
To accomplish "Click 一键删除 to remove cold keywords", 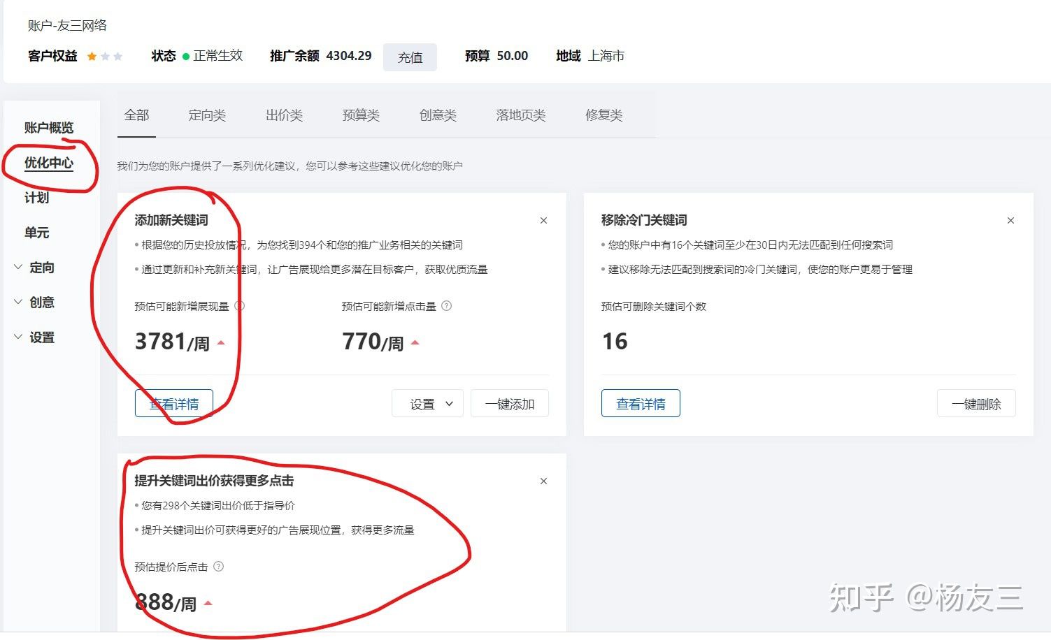I will point(976,404).
